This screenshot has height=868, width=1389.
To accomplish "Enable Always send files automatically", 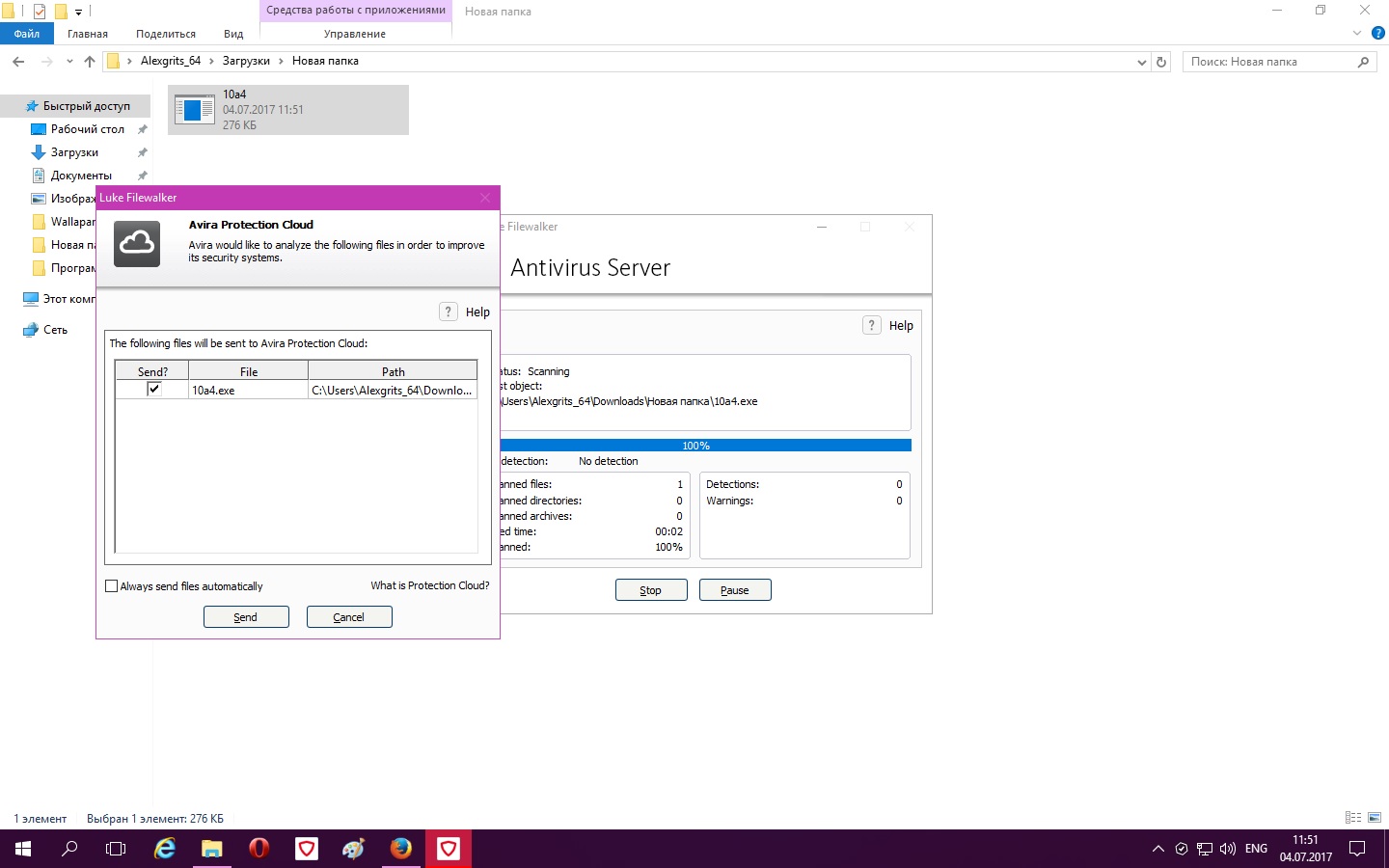I will tap(112, 586).
